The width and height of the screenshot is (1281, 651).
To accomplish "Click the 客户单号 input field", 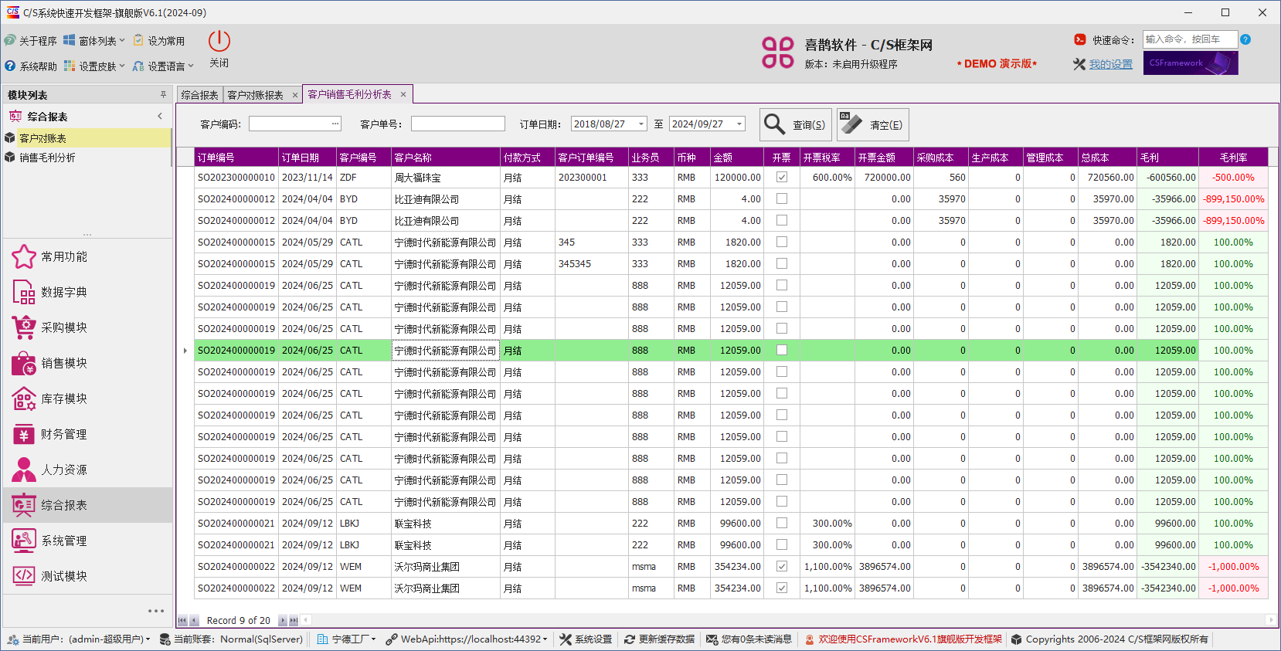I will point(457,124).
